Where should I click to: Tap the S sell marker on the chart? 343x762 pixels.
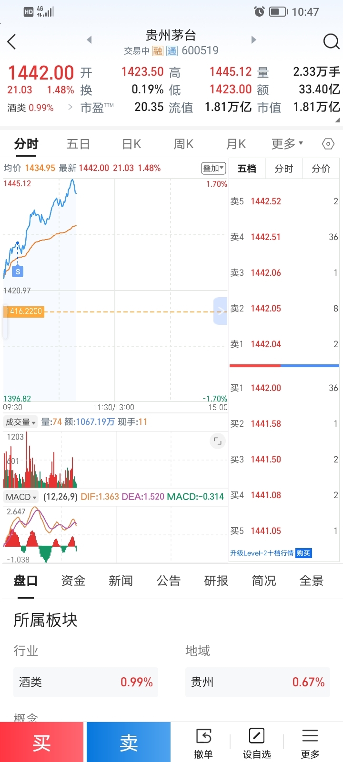18,271
